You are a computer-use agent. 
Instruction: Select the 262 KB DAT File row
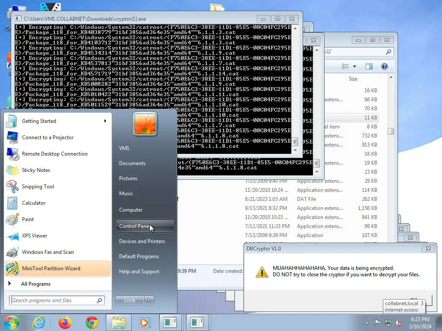click(310, 199)
